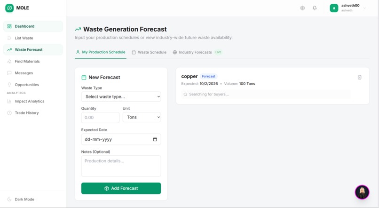The height and width of the screenshot is (208, 379).
Task: Delete the copper forecast with trash icon
Action: pyautogui.click(x=359, y=77)
